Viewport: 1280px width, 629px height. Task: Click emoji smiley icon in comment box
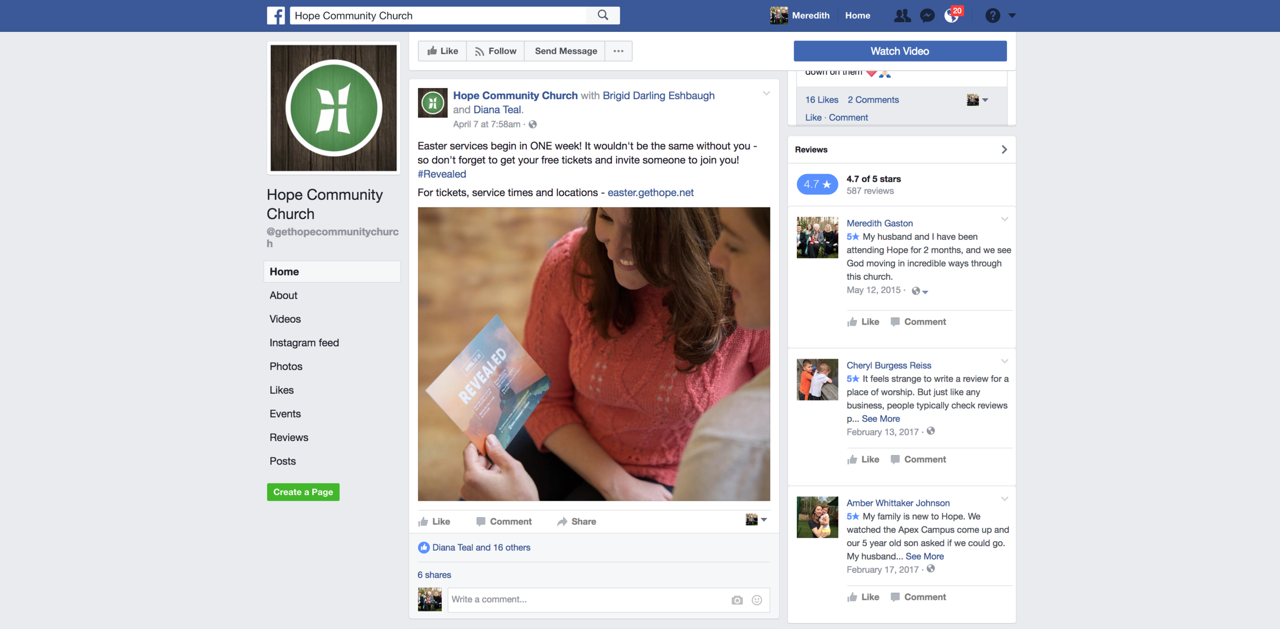(757, 600)
